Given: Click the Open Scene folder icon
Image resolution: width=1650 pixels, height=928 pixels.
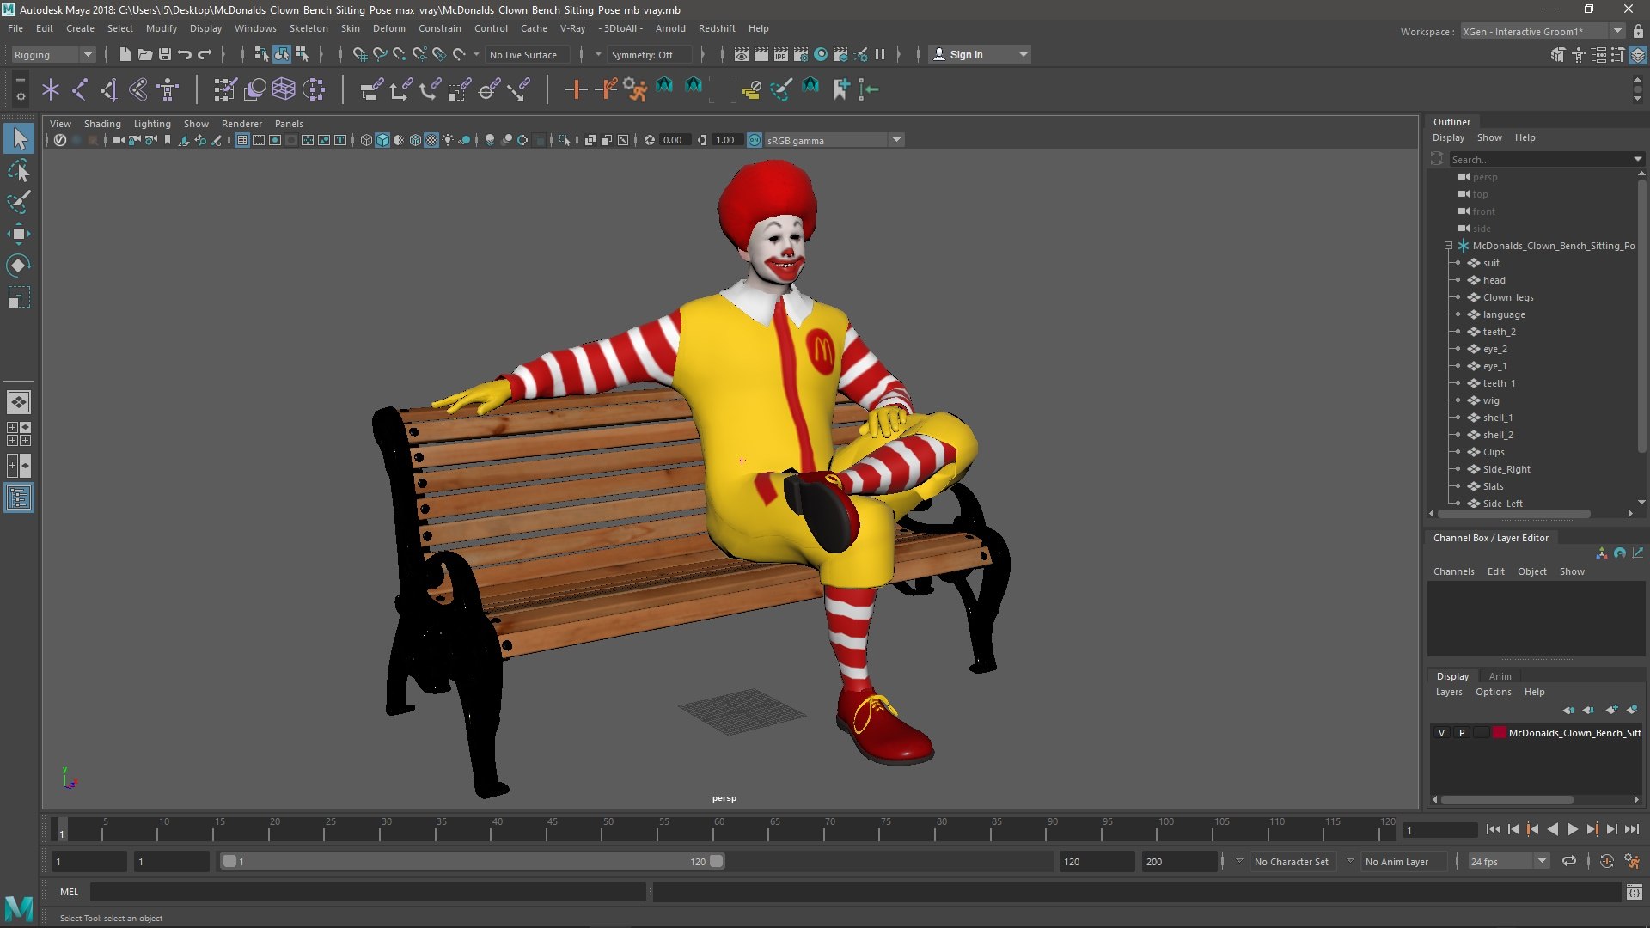Looking at the screenshot, I should (x=145, y=54).
